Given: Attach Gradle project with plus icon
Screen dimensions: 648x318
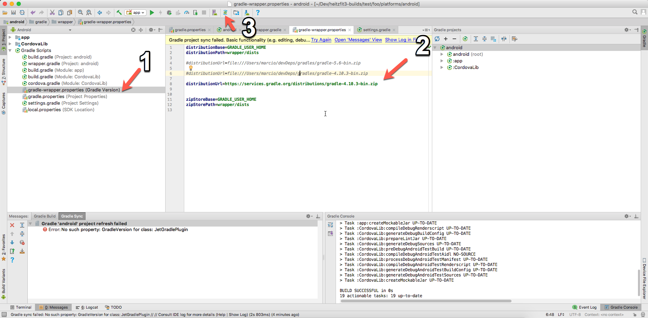Looking at the screenshot, I should 446,39.
